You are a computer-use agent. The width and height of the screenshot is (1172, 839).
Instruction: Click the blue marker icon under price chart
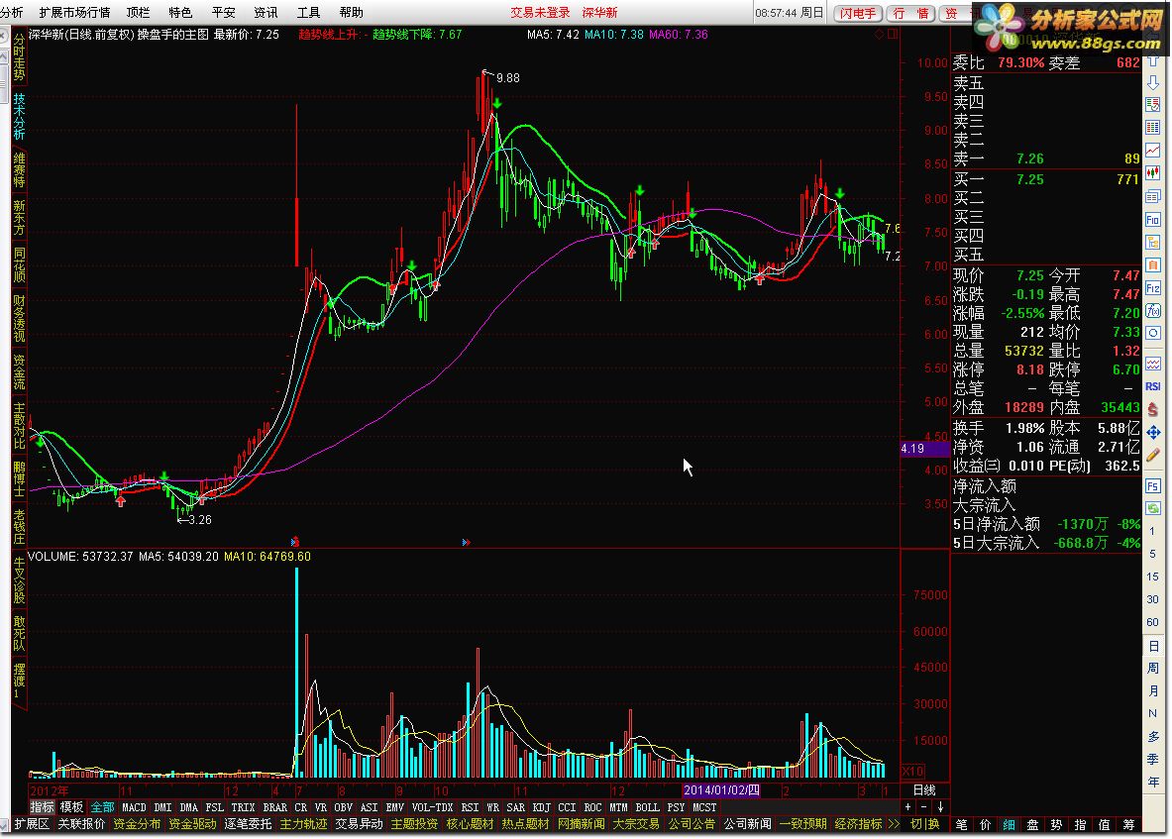[466, 543]
